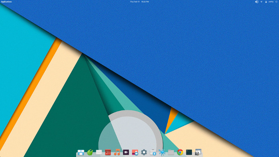Viewport: 279px width, 157px height.
Task: Launch Software Center from the dock
Action: click(x=153, y=152)
